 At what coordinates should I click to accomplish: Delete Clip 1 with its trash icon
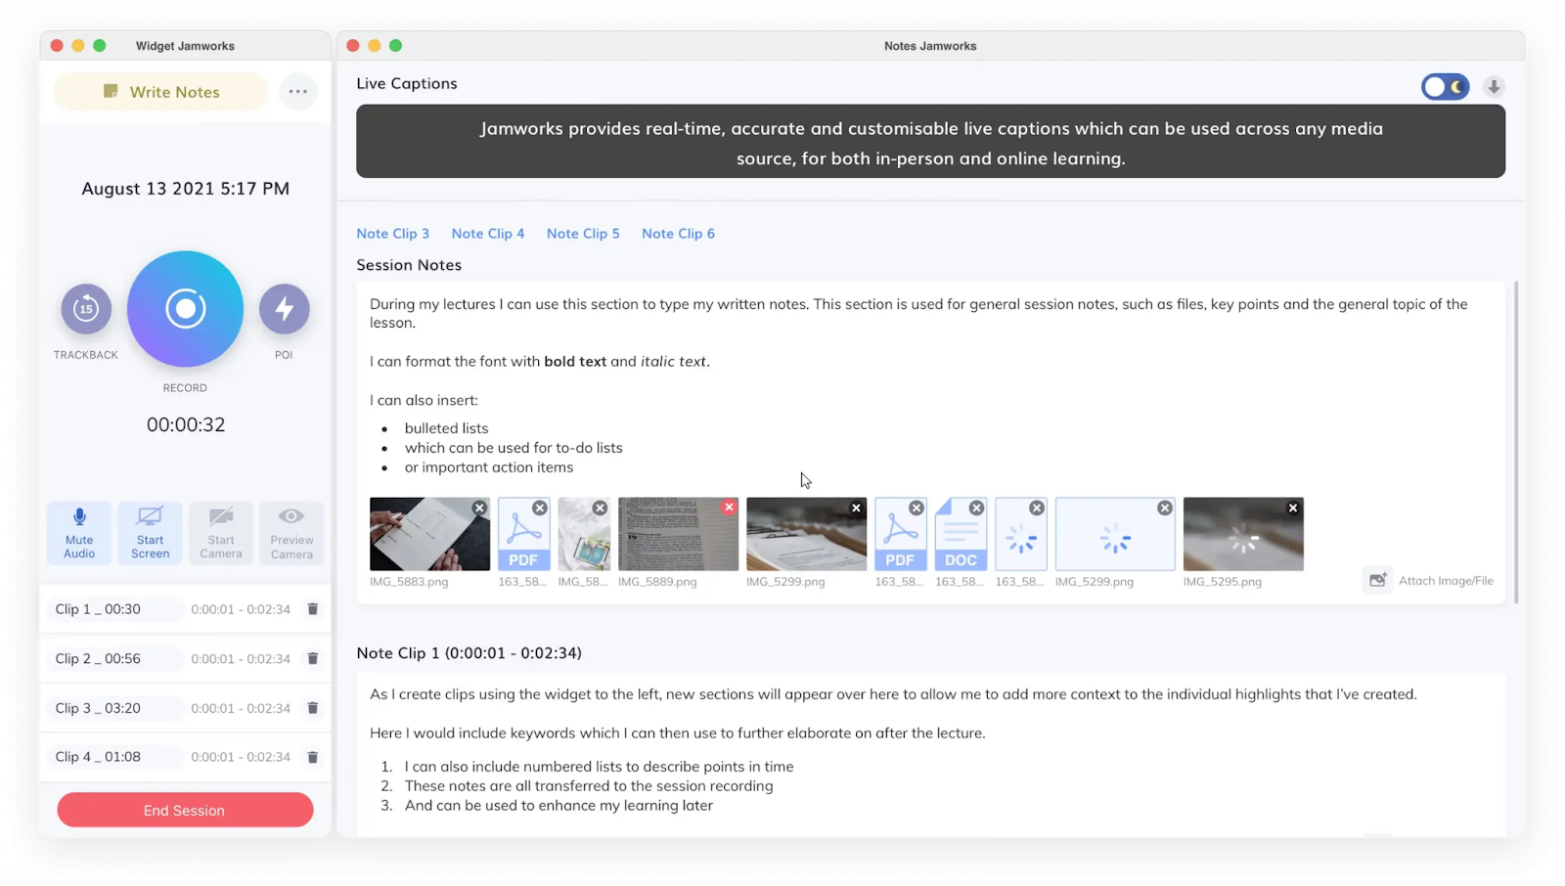pyautogui.click(x=313, y=609)
